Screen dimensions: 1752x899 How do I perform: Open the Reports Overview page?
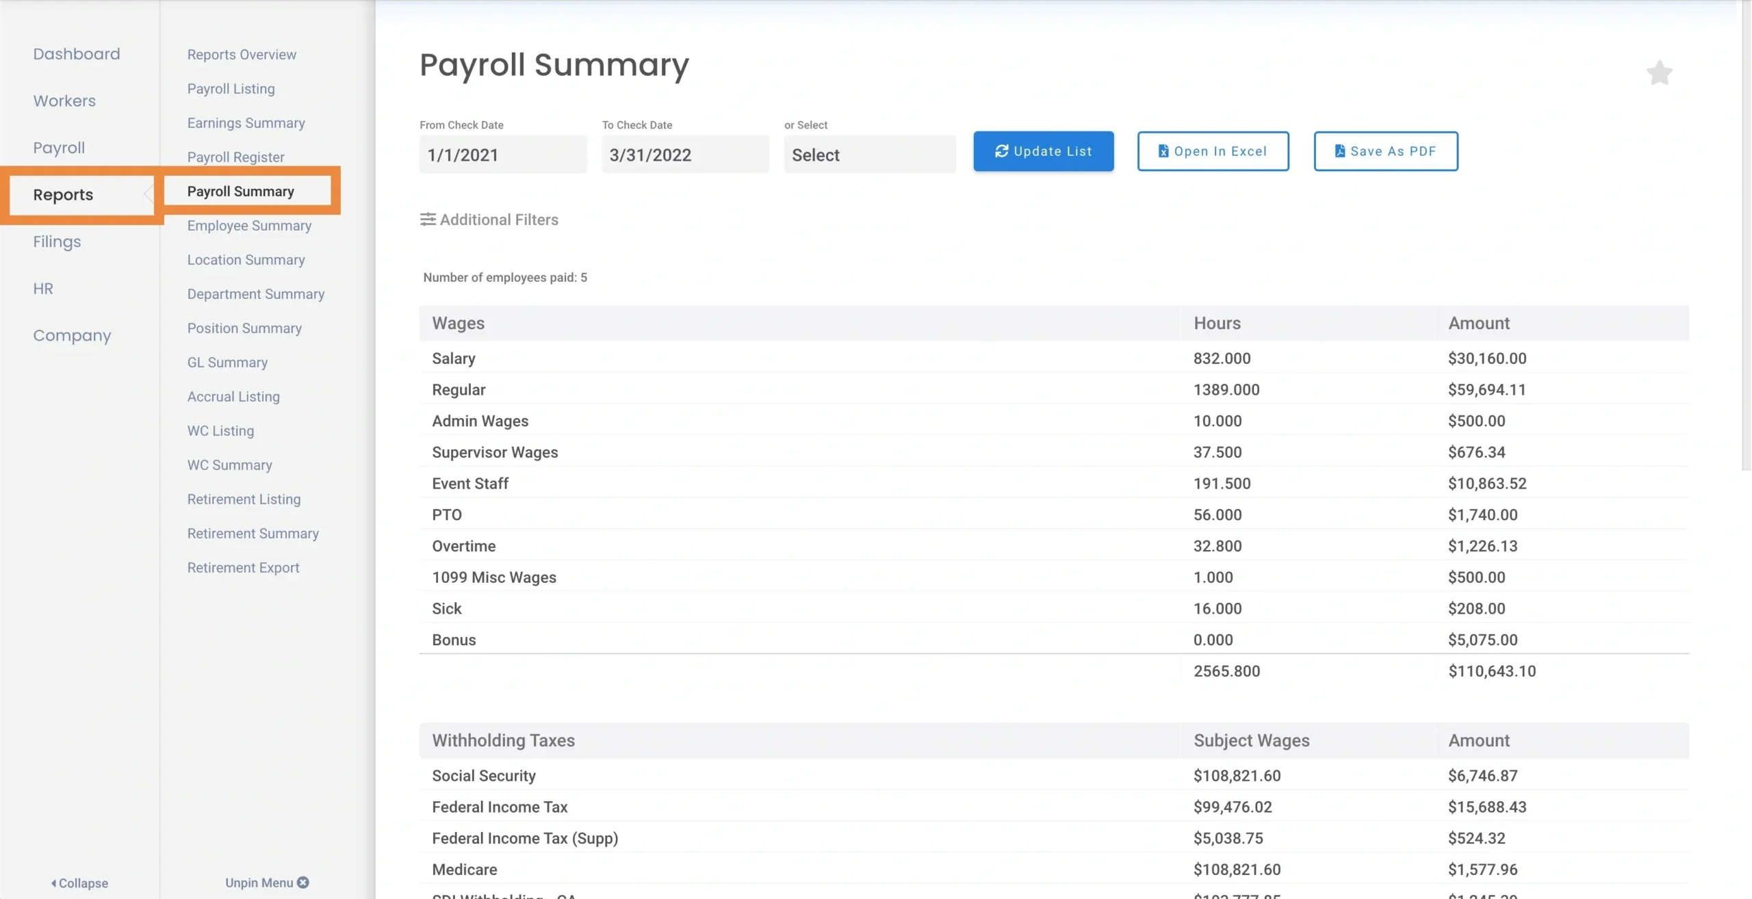pos(242,54)
